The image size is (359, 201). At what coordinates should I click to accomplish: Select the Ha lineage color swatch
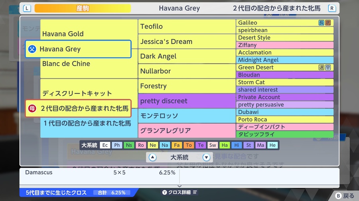click(225, 145)
